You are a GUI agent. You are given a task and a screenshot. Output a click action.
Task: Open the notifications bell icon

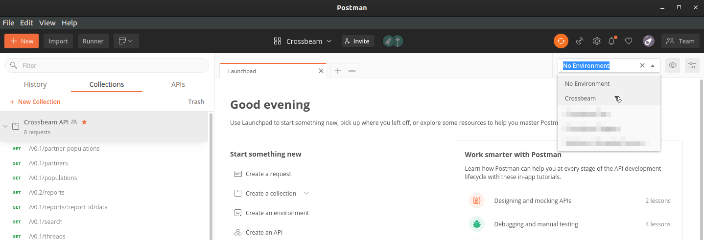[x=611, y=41]
